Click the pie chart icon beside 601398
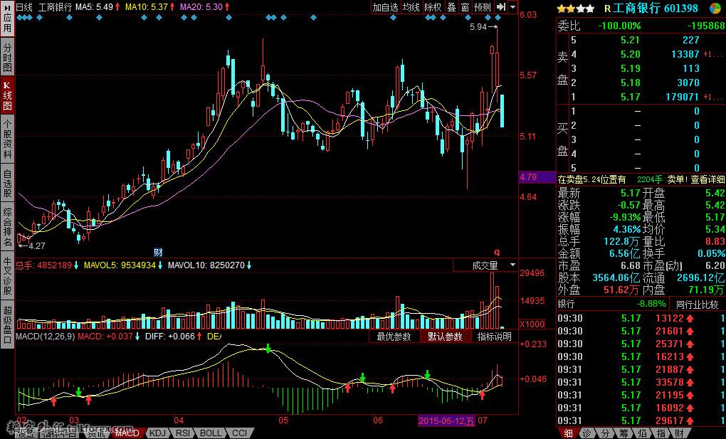The height and width of the screenshot is (439, 726). pos(715,9)
